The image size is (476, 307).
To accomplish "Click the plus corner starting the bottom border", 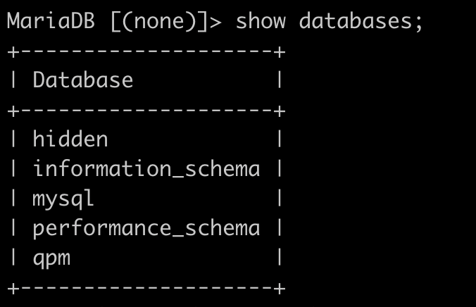I will pyautogui.click(x=13, y=288).
